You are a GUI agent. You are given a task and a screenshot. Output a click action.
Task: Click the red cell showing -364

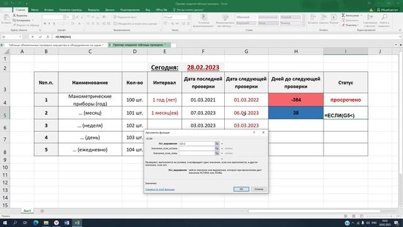click(296, 100)
